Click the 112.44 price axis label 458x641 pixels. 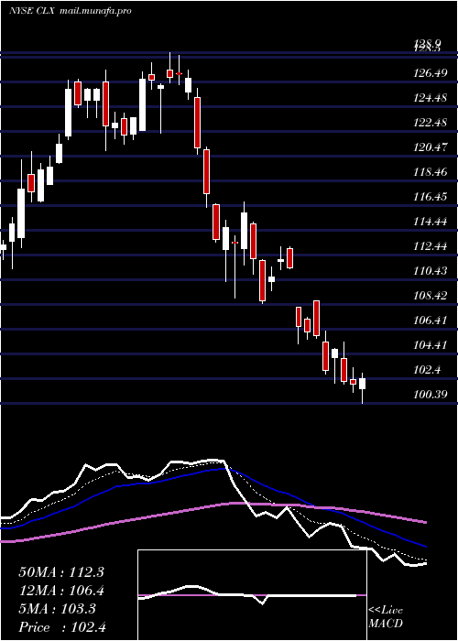tap(430, 245)
